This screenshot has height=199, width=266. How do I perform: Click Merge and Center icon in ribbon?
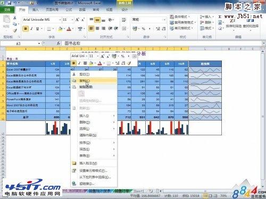point(124,29)
